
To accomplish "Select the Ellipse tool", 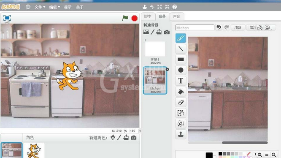I will 181,70.
